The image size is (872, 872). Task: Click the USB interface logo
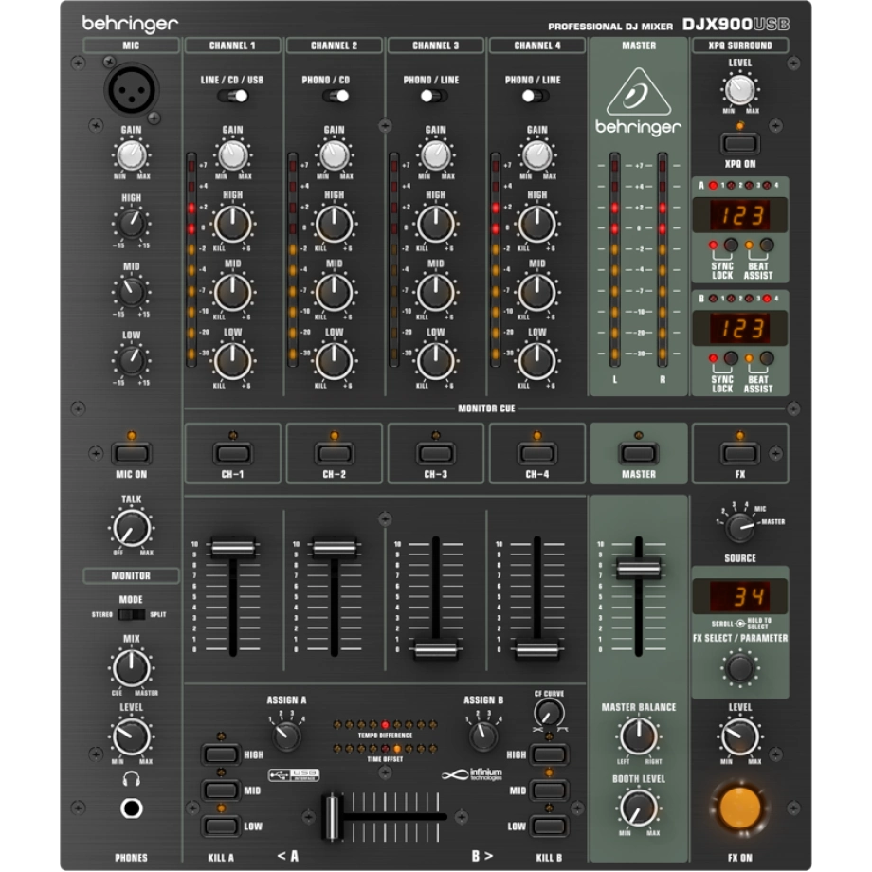[294, 774]
